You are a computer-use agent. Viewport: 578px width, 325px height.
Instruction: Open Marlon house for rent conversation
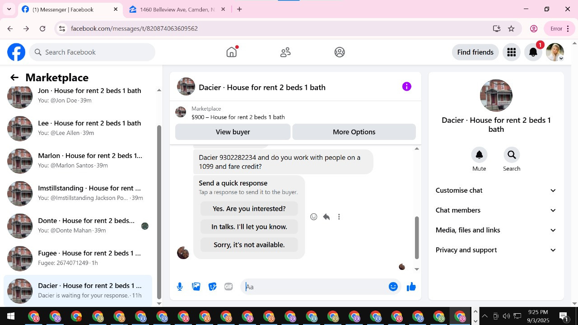(79, 161)
